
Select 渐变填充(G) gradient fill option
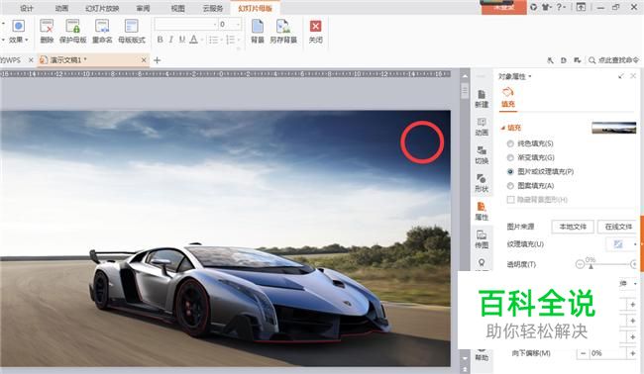pyautogui.click(x=531, y=157)
